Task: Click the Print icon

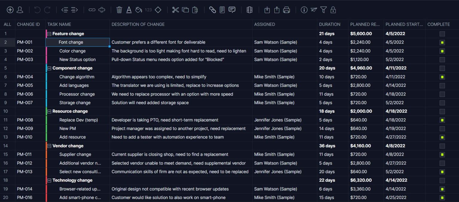Action: pos(286,10)
